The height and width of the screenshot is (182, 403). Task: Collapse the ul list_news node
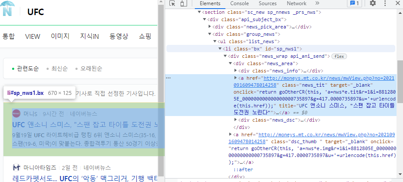click(215, 41)
